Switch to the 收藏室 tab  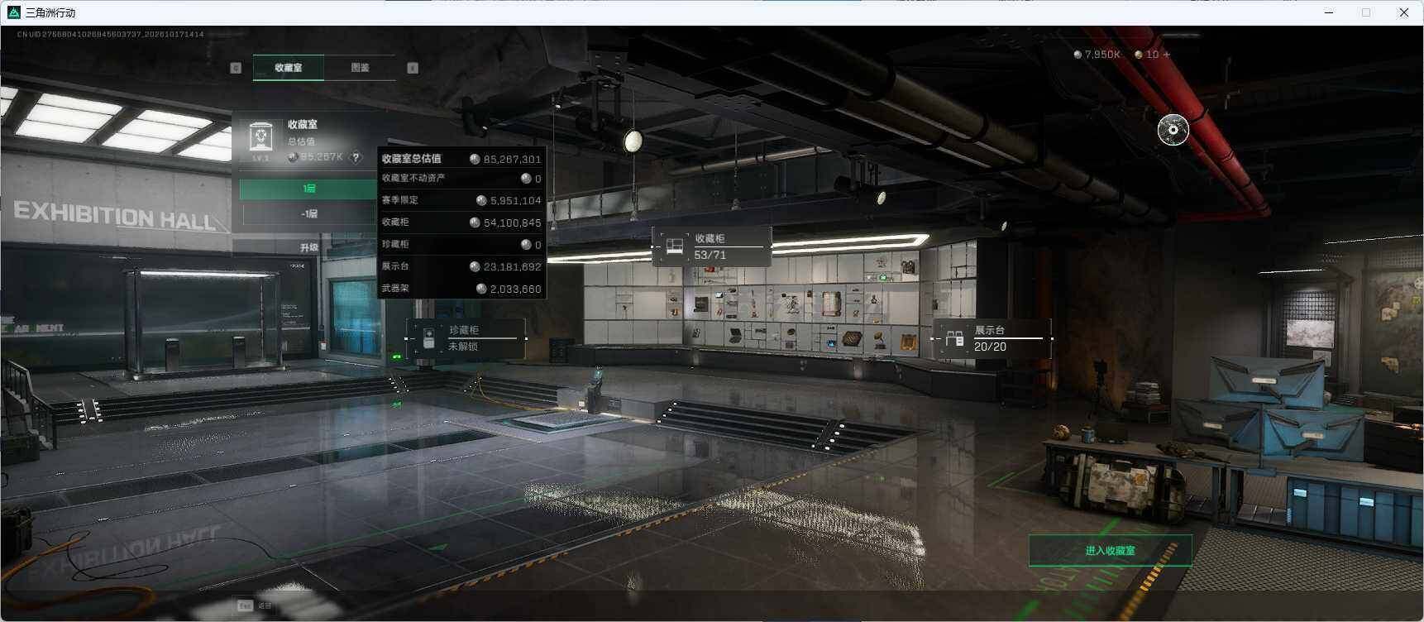288,68
